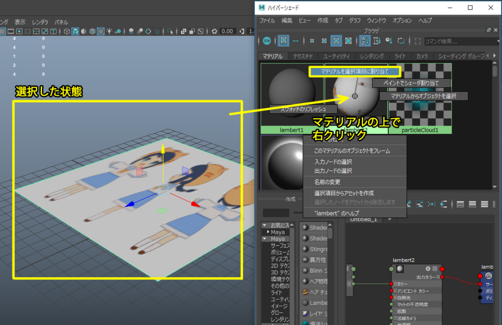Collapse the expanded Maya tree category

click(264, 239)
